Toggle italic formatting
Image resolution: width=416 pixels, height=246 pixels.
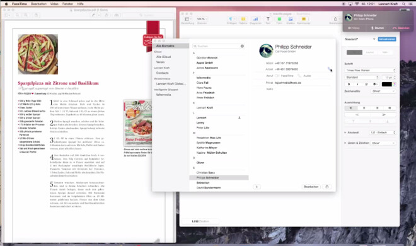pos(357,84)
